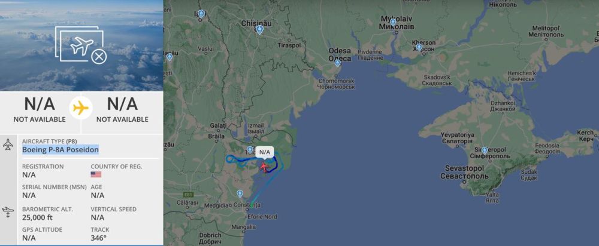Click the red P-8A aircraft icon on map
The width and height of the screenshot is (599, 246).
[x=264, y=167]
